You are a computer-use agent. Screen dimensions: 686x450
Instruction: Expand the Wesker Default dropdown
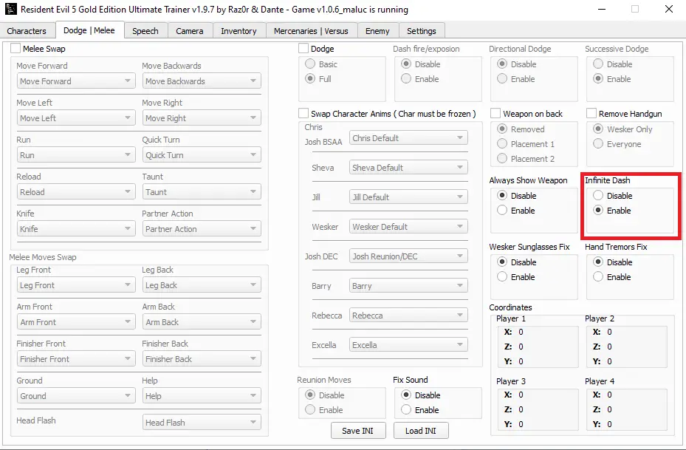click(408, 227)
